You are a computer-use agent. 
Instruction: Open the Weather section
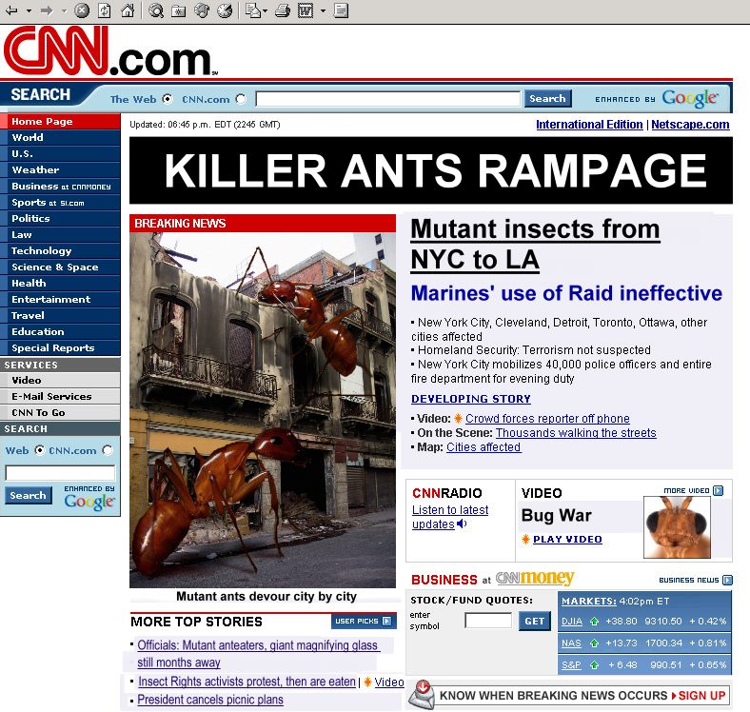[x=60, y=169]
